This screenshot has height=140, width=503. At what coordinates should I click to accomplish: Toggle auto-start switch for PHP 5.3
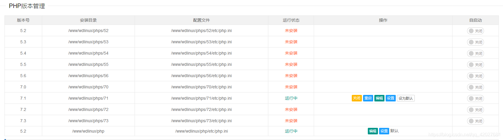tap(475, 42)
